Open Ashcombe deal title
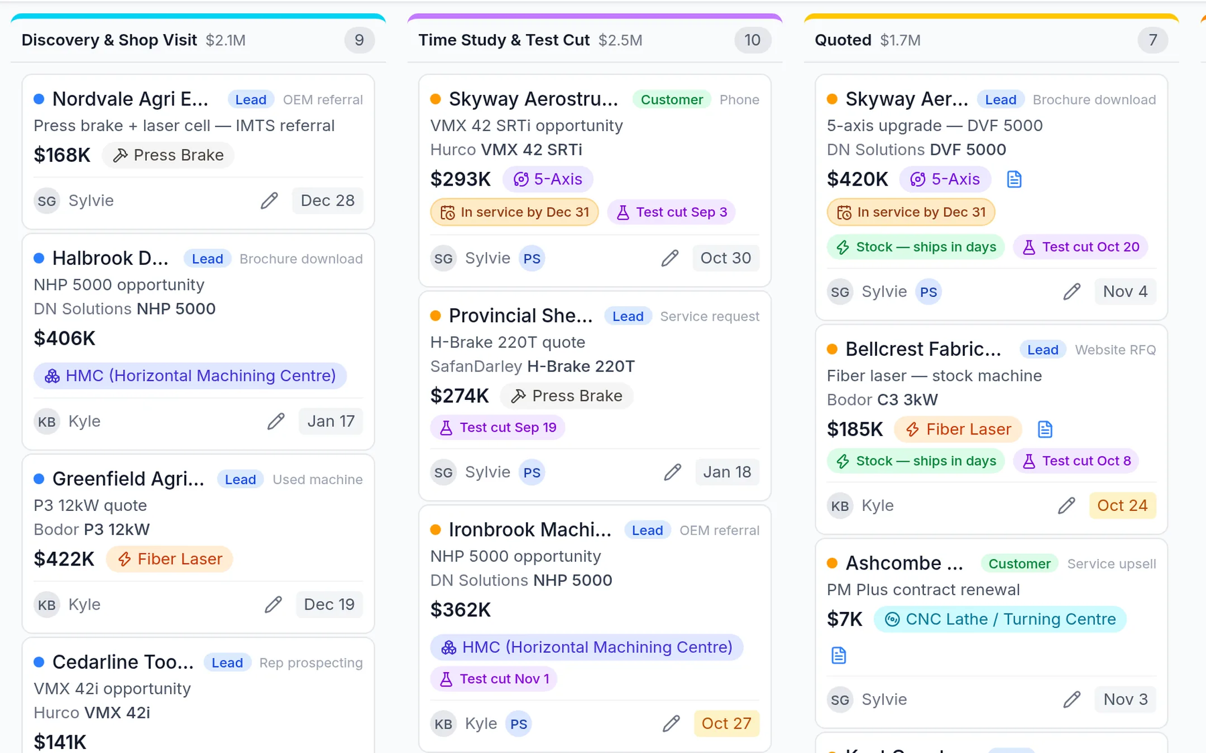 pos(904,563)
